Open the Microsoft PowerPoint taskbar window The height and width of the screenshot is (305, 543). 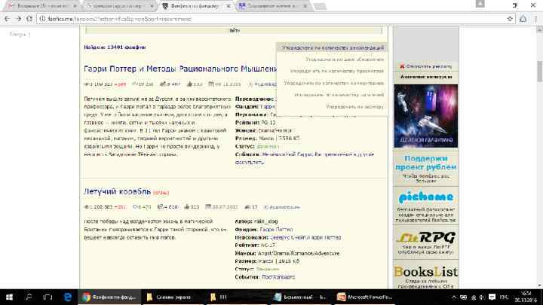pyautogui.click(x=364, y=297)
